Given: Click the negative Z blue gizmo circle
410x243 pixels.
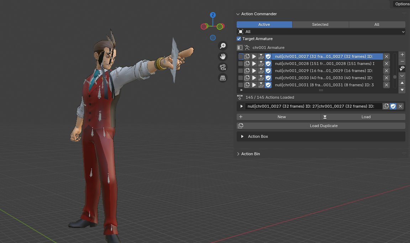Looking at the screenshot, I should (213, 38).
